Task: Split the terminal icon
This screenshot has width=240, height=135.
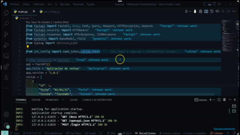Action: (x=219, y=100)
